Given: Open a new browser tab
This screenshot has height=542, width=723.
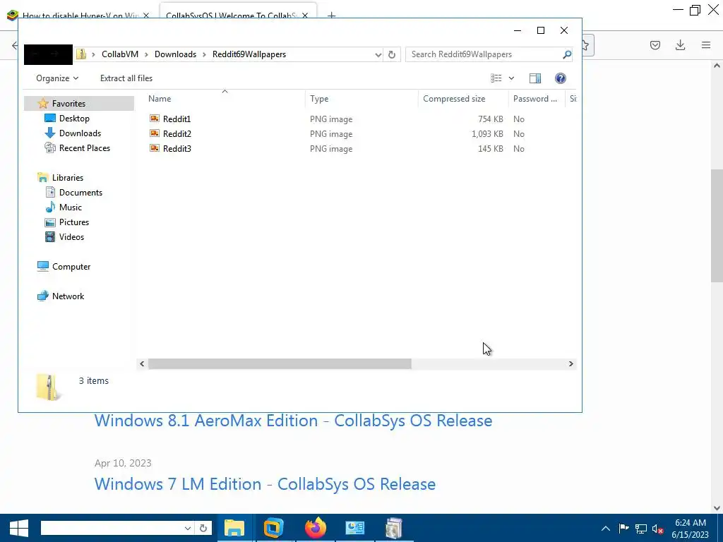Looking at the screenshot, I should 331,16.
